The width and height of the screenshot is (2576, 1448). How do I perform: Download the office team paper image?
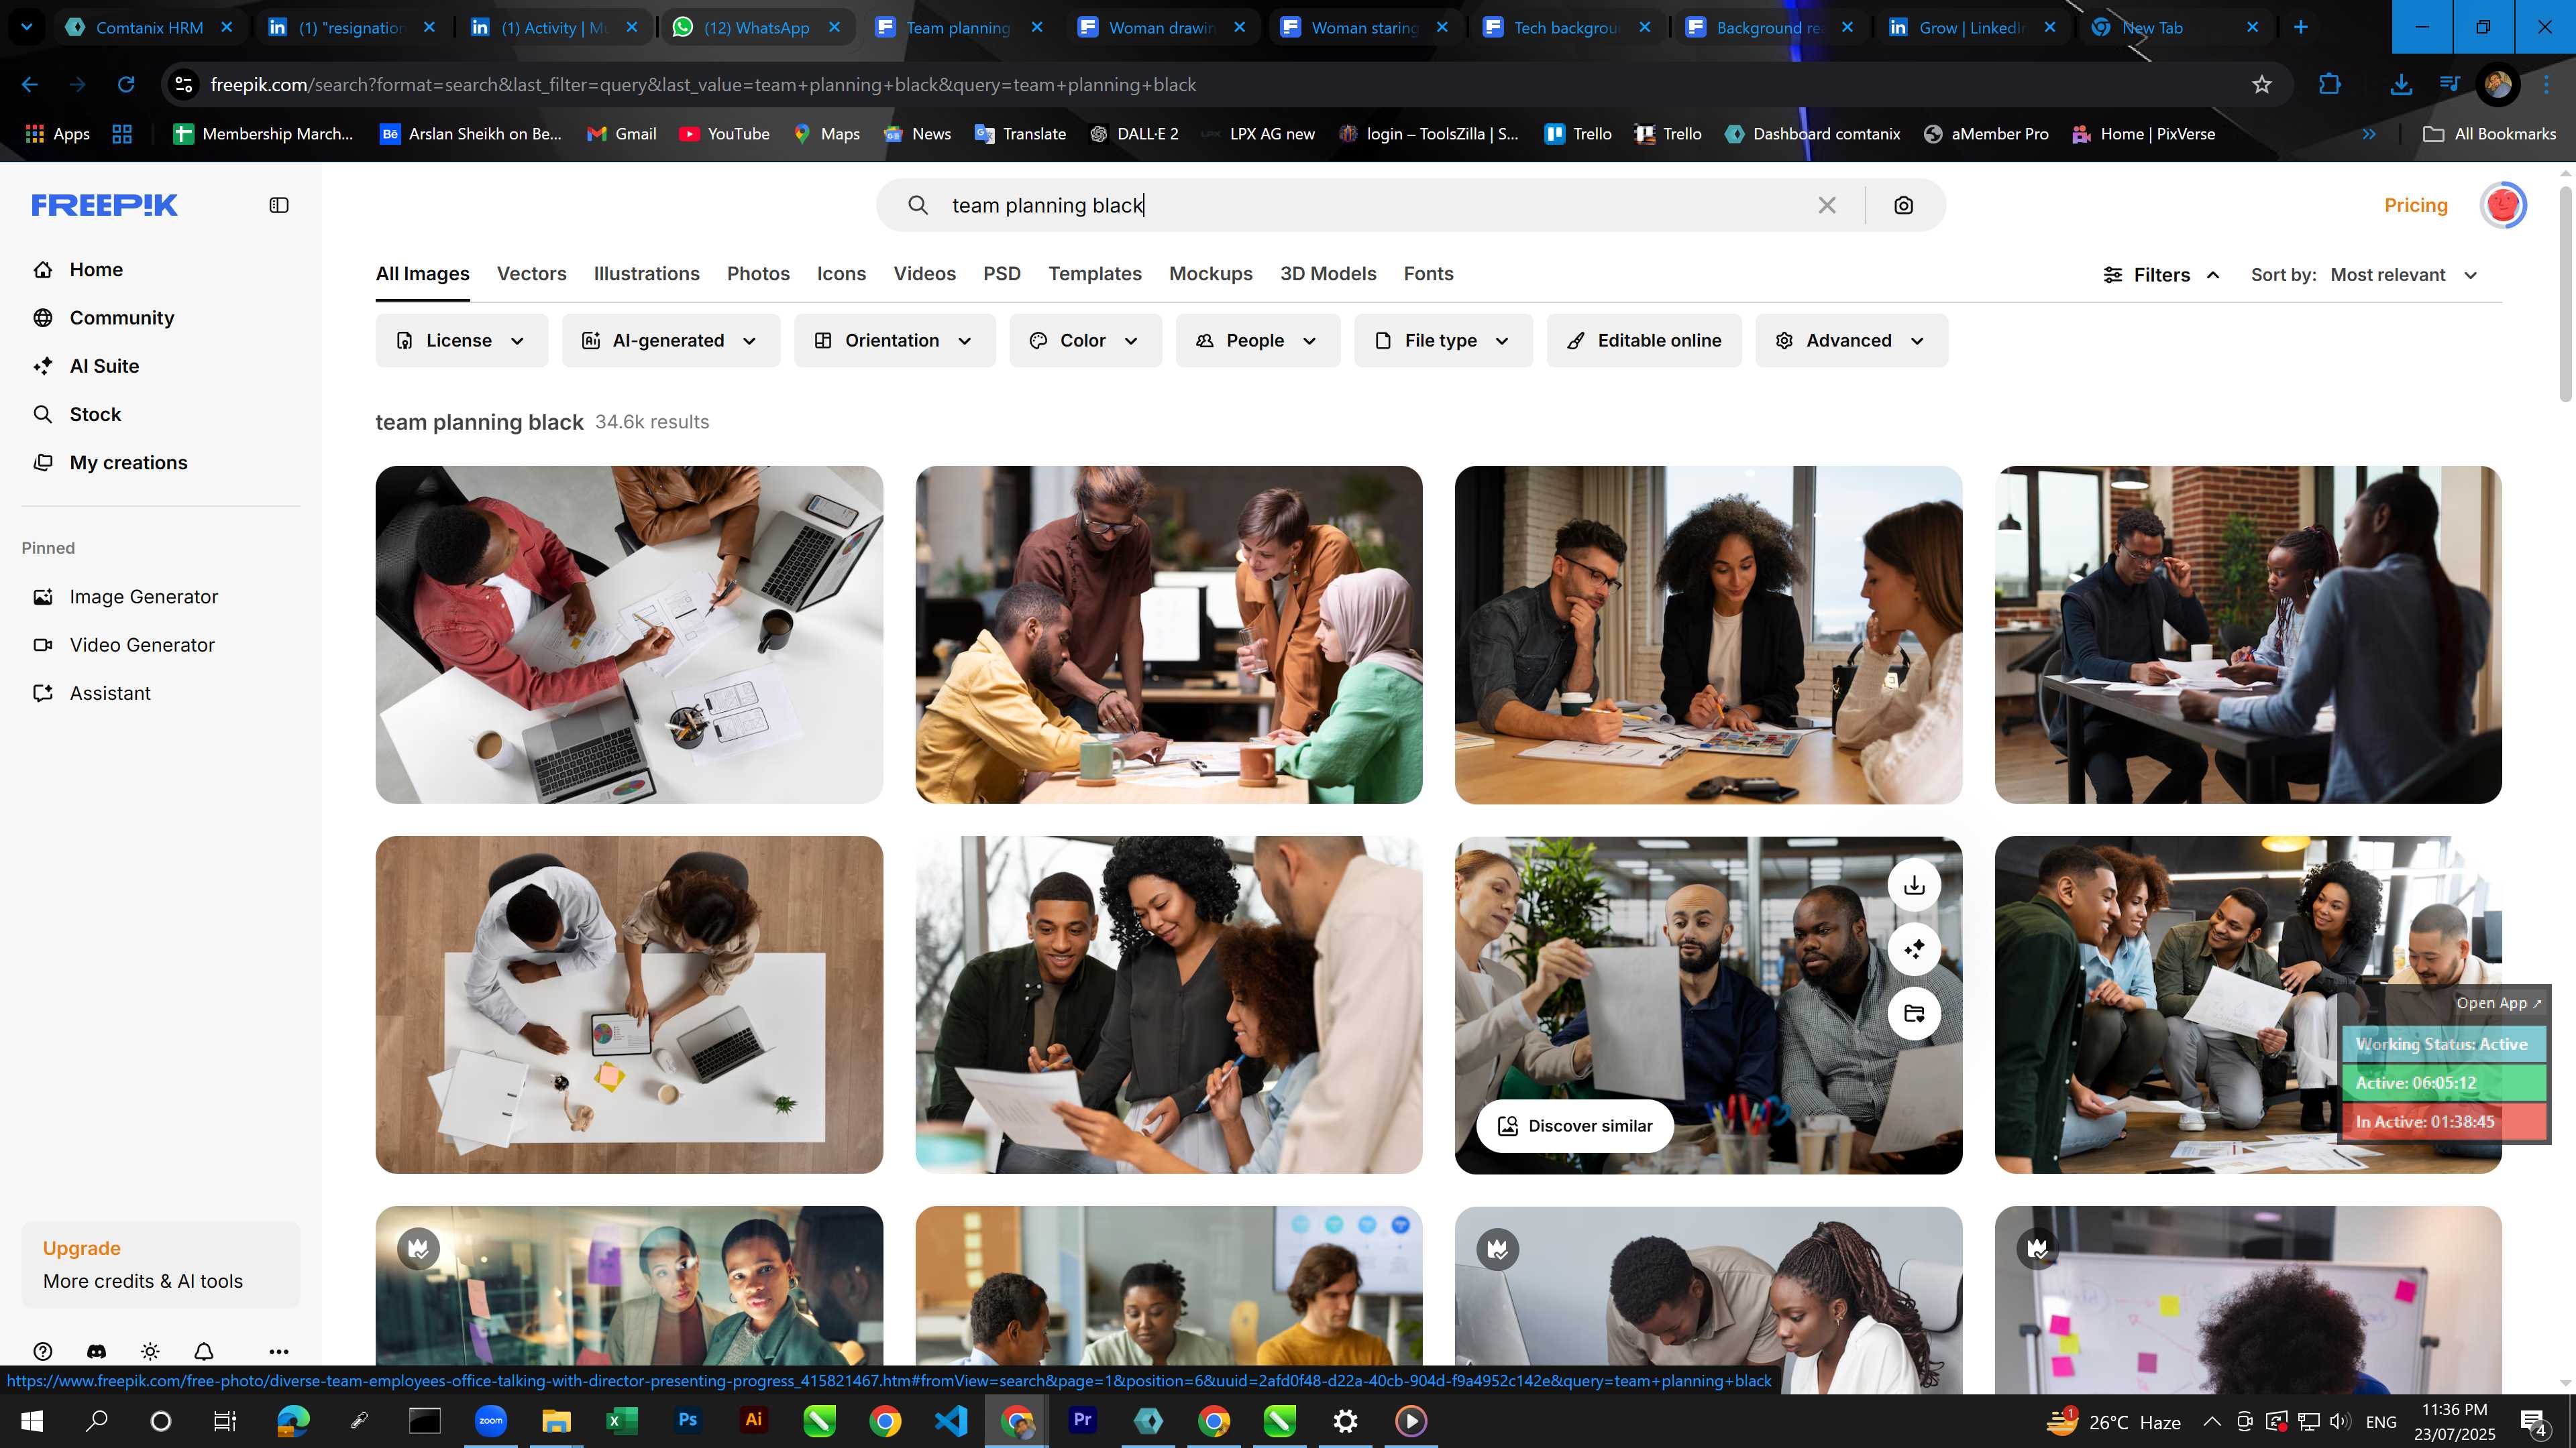pyautogui.click(x=1914, y=886)
